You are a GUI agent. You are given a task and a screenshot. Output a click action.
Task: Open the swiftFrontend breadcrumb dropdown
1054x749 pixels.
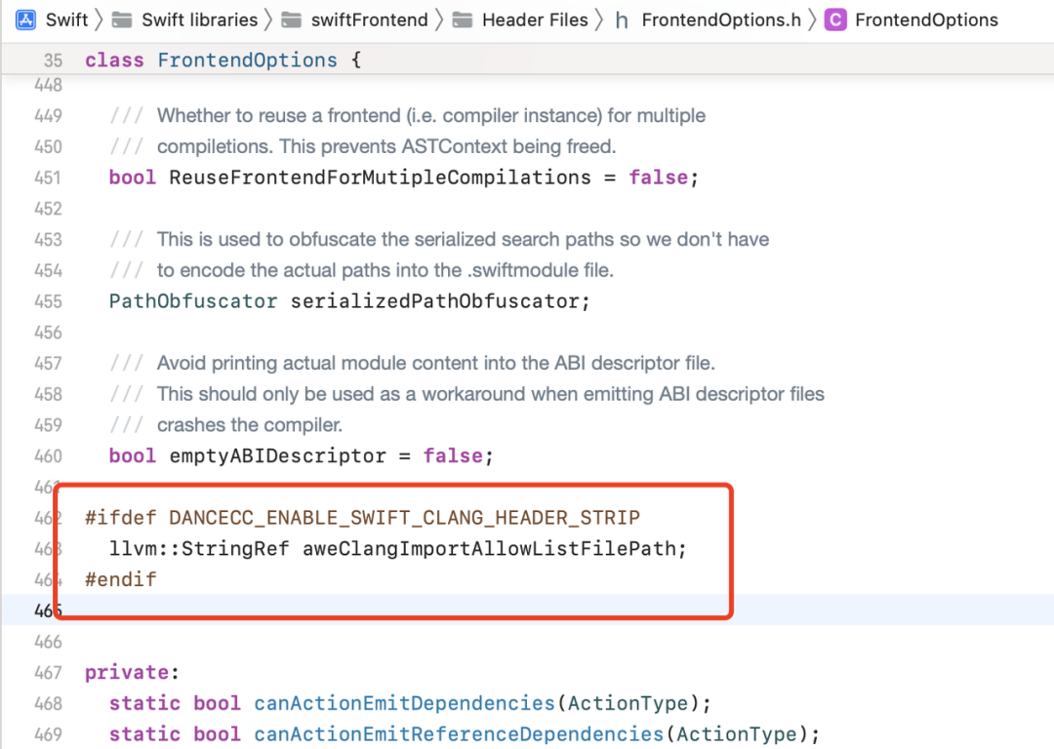pos(369,20)
